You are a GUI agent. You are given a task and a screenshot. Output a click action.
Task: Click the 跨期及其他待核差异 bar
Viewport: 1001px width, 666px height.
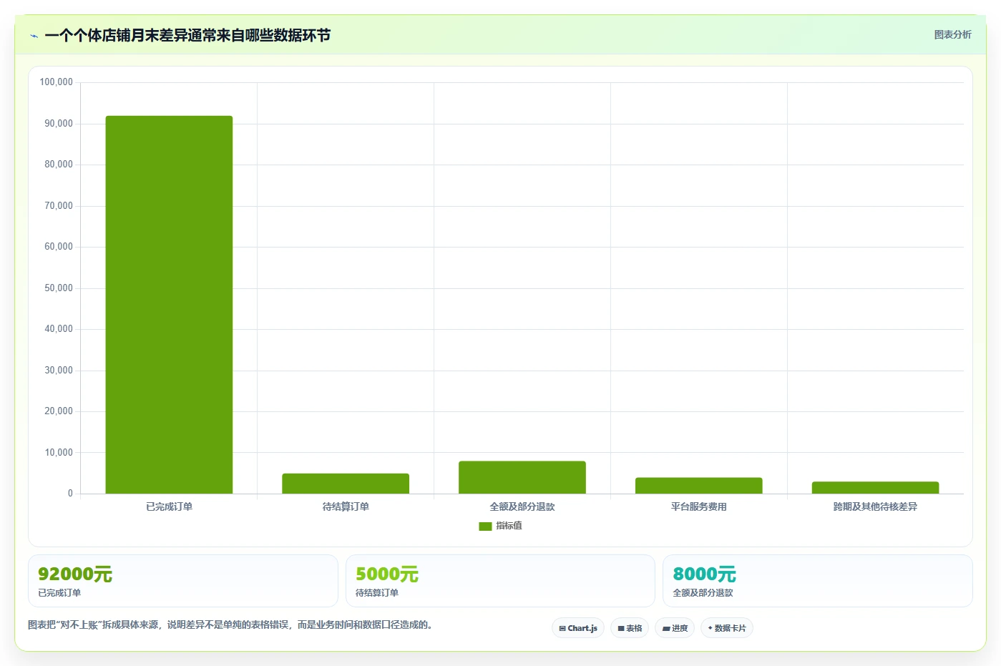(x=875, y=488)
